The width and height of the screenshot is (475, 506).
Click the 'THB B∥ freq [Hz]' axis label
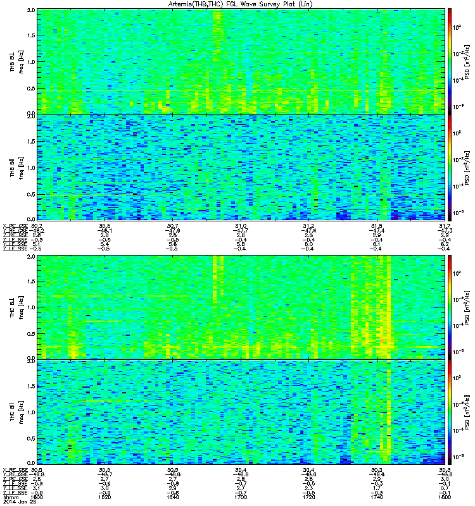pos(16,168)
